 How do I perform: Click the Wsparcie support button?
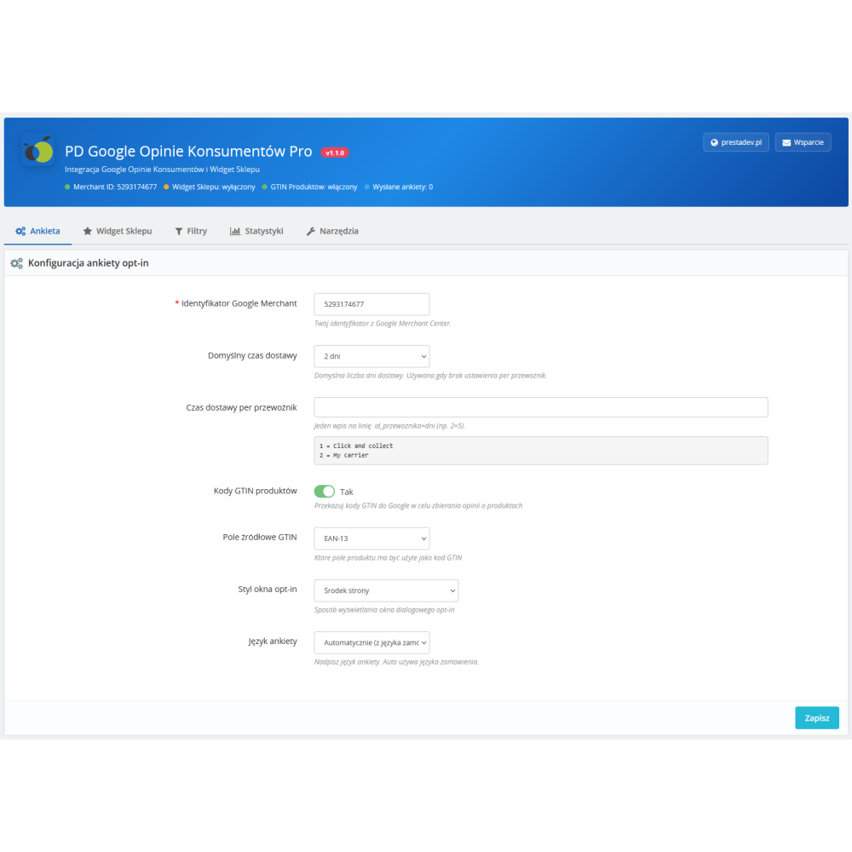coord(803,142)
